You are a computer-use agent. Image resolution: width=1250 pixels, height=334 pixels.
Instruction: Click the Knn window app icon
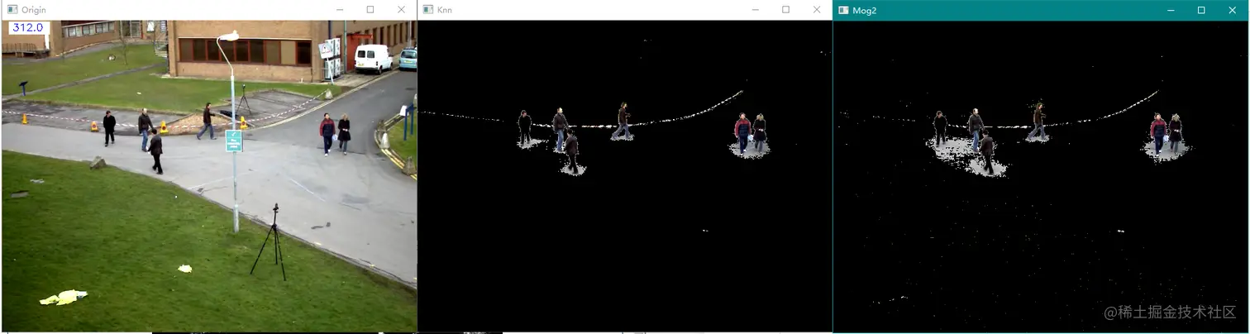[x=427, y=10]
